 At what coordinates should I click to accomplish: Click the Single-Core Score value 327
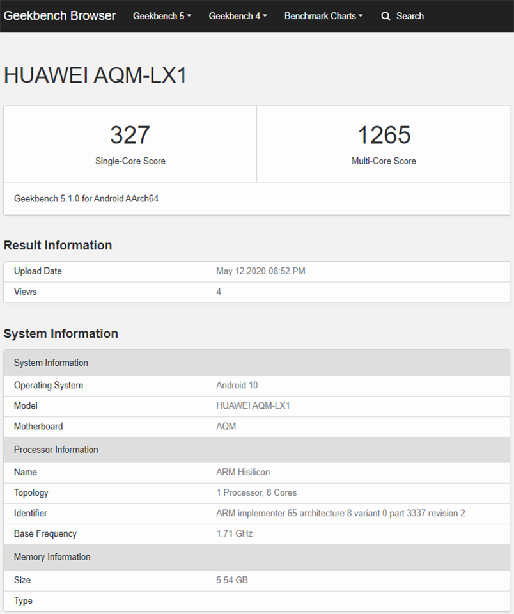[130, 135]
